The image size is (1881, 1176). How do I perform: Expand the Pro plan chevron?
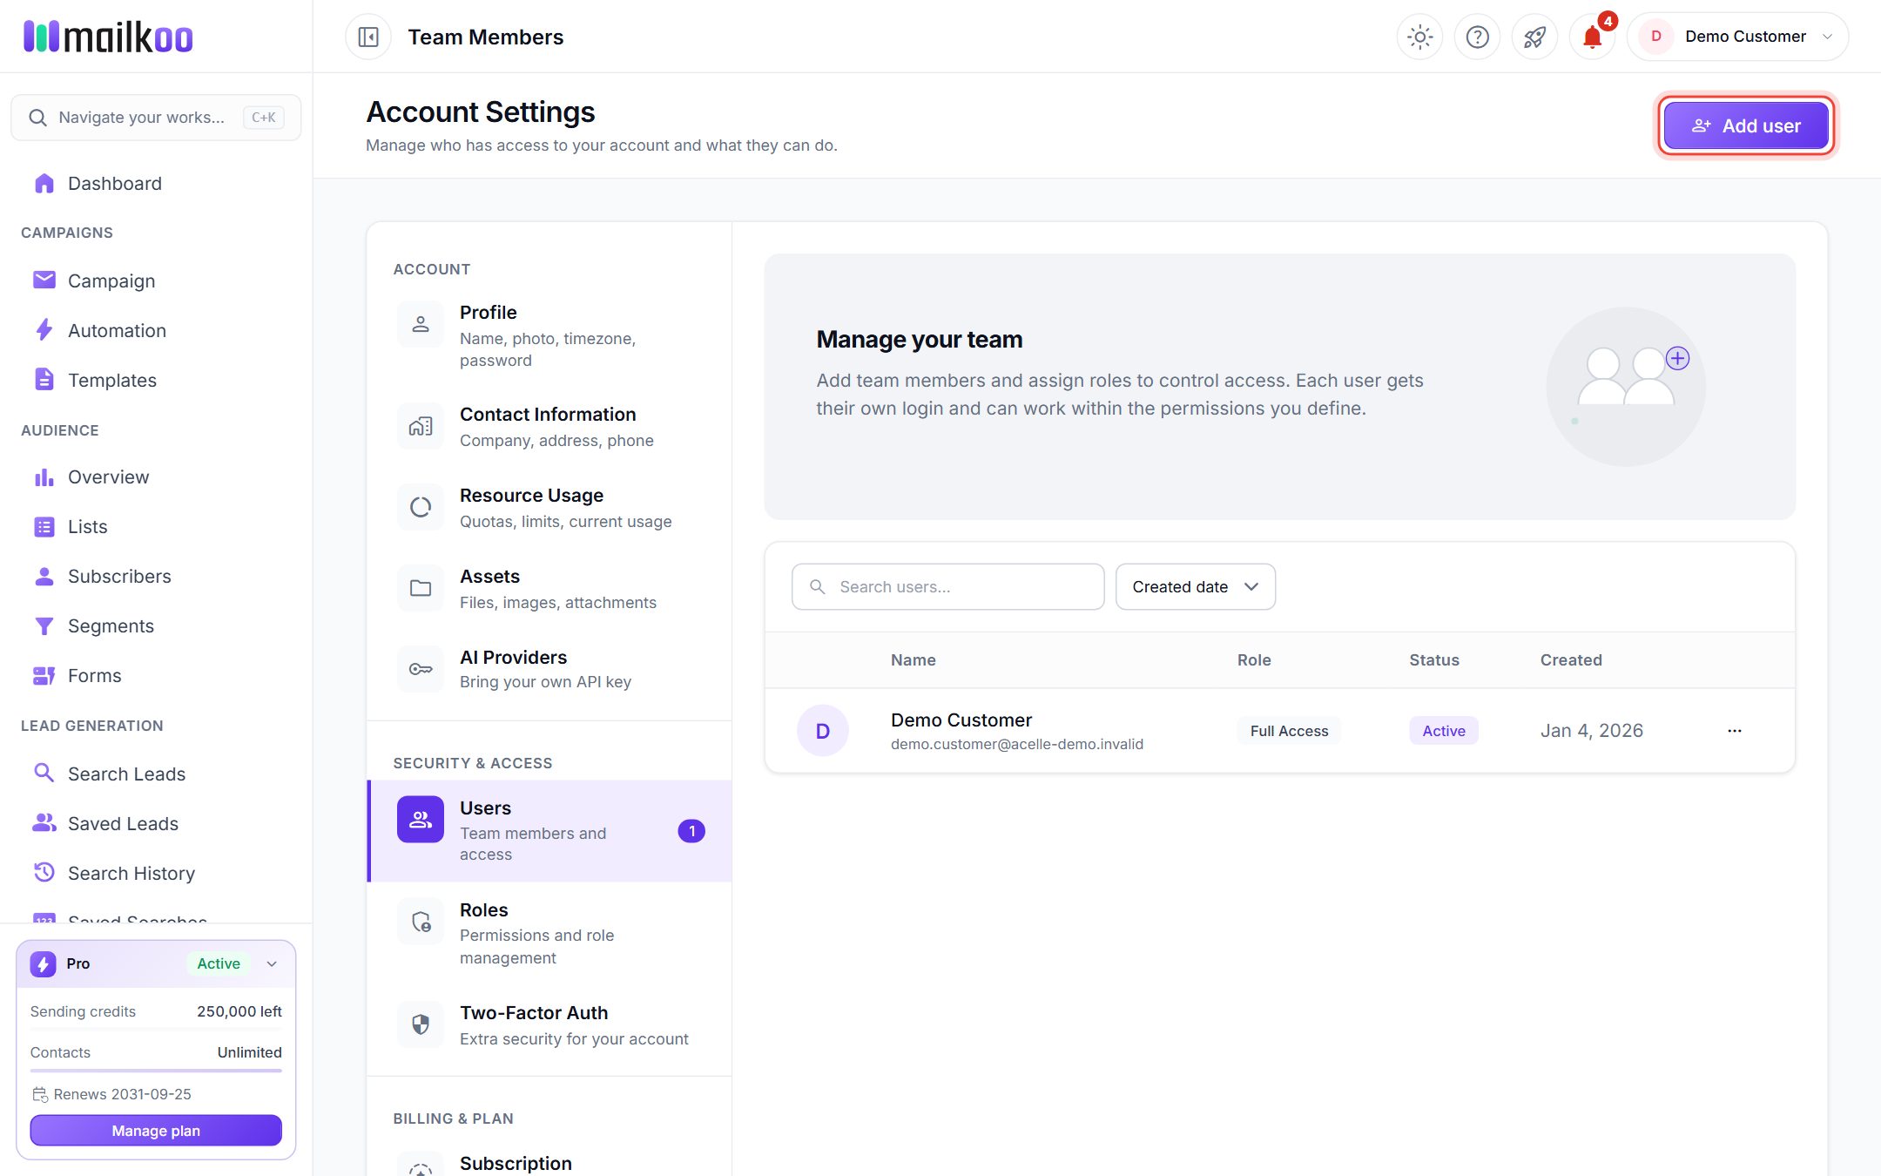[272, 963]
